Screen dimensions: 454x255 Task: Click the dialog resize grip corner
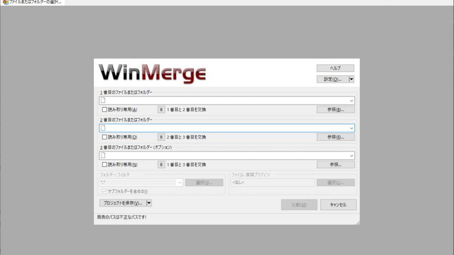pyautogui.click(x=358, y=222)
